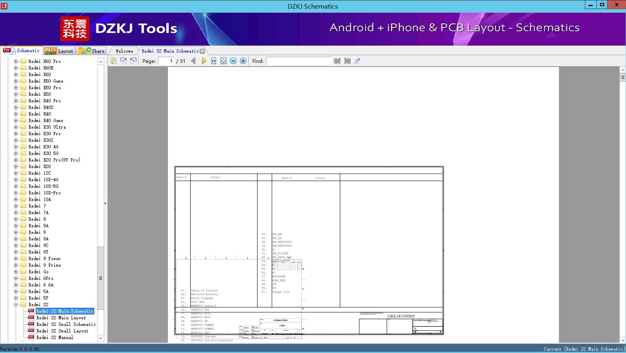The image size is (626, 353).
Task: Click the Find text input field
Action: coord(298,61)
